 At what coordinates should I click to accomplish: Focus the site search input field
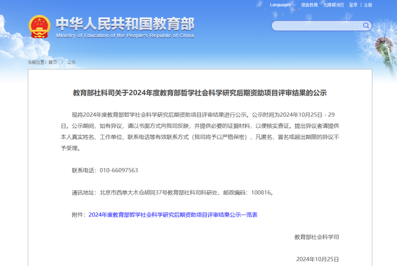point(317,26)
